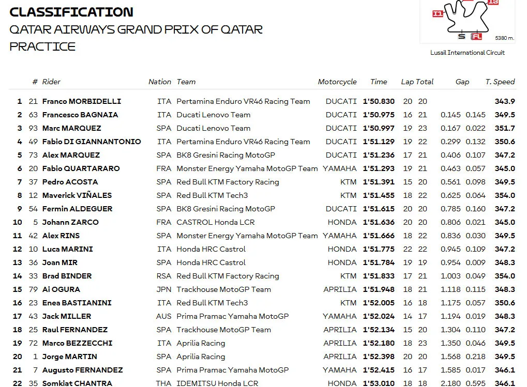
Task: Select Francesco BAGNAIA's lap time 1'50.975
Action: [379, 115]
